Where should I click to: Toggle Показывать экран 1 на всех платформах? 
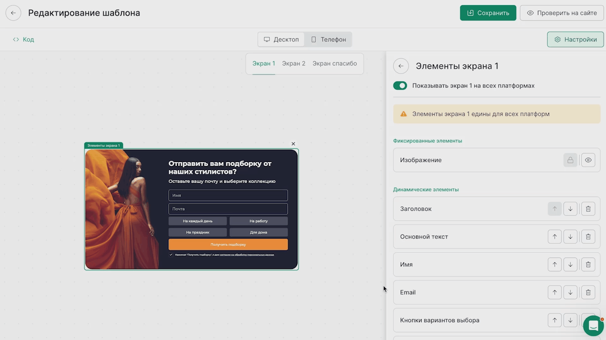pos(400,86)
